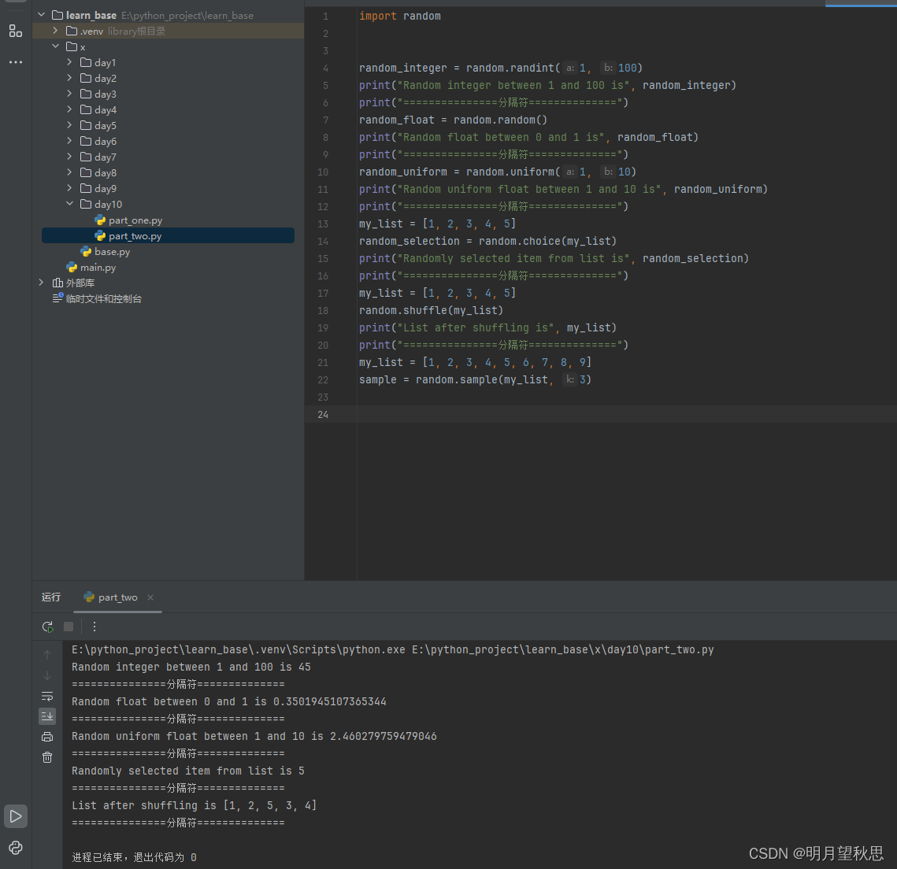Viewport: 897px width, 869px height.
Task: Expand the day5 folder
Action: click(70, 125)
